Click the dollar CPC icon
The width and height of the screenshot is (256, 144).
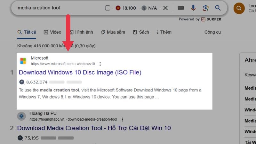[144, 8]
